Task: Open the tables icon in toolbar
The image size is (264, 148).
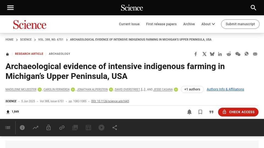Action: (x=88, y=128)
